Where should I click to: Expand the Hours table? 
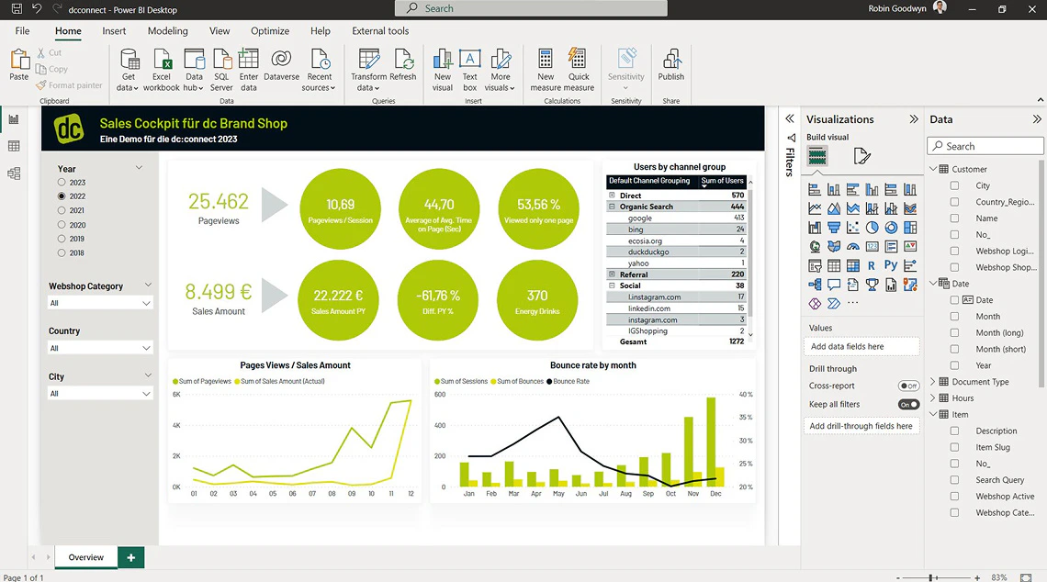pyautogui.click(x=933, y=397)
